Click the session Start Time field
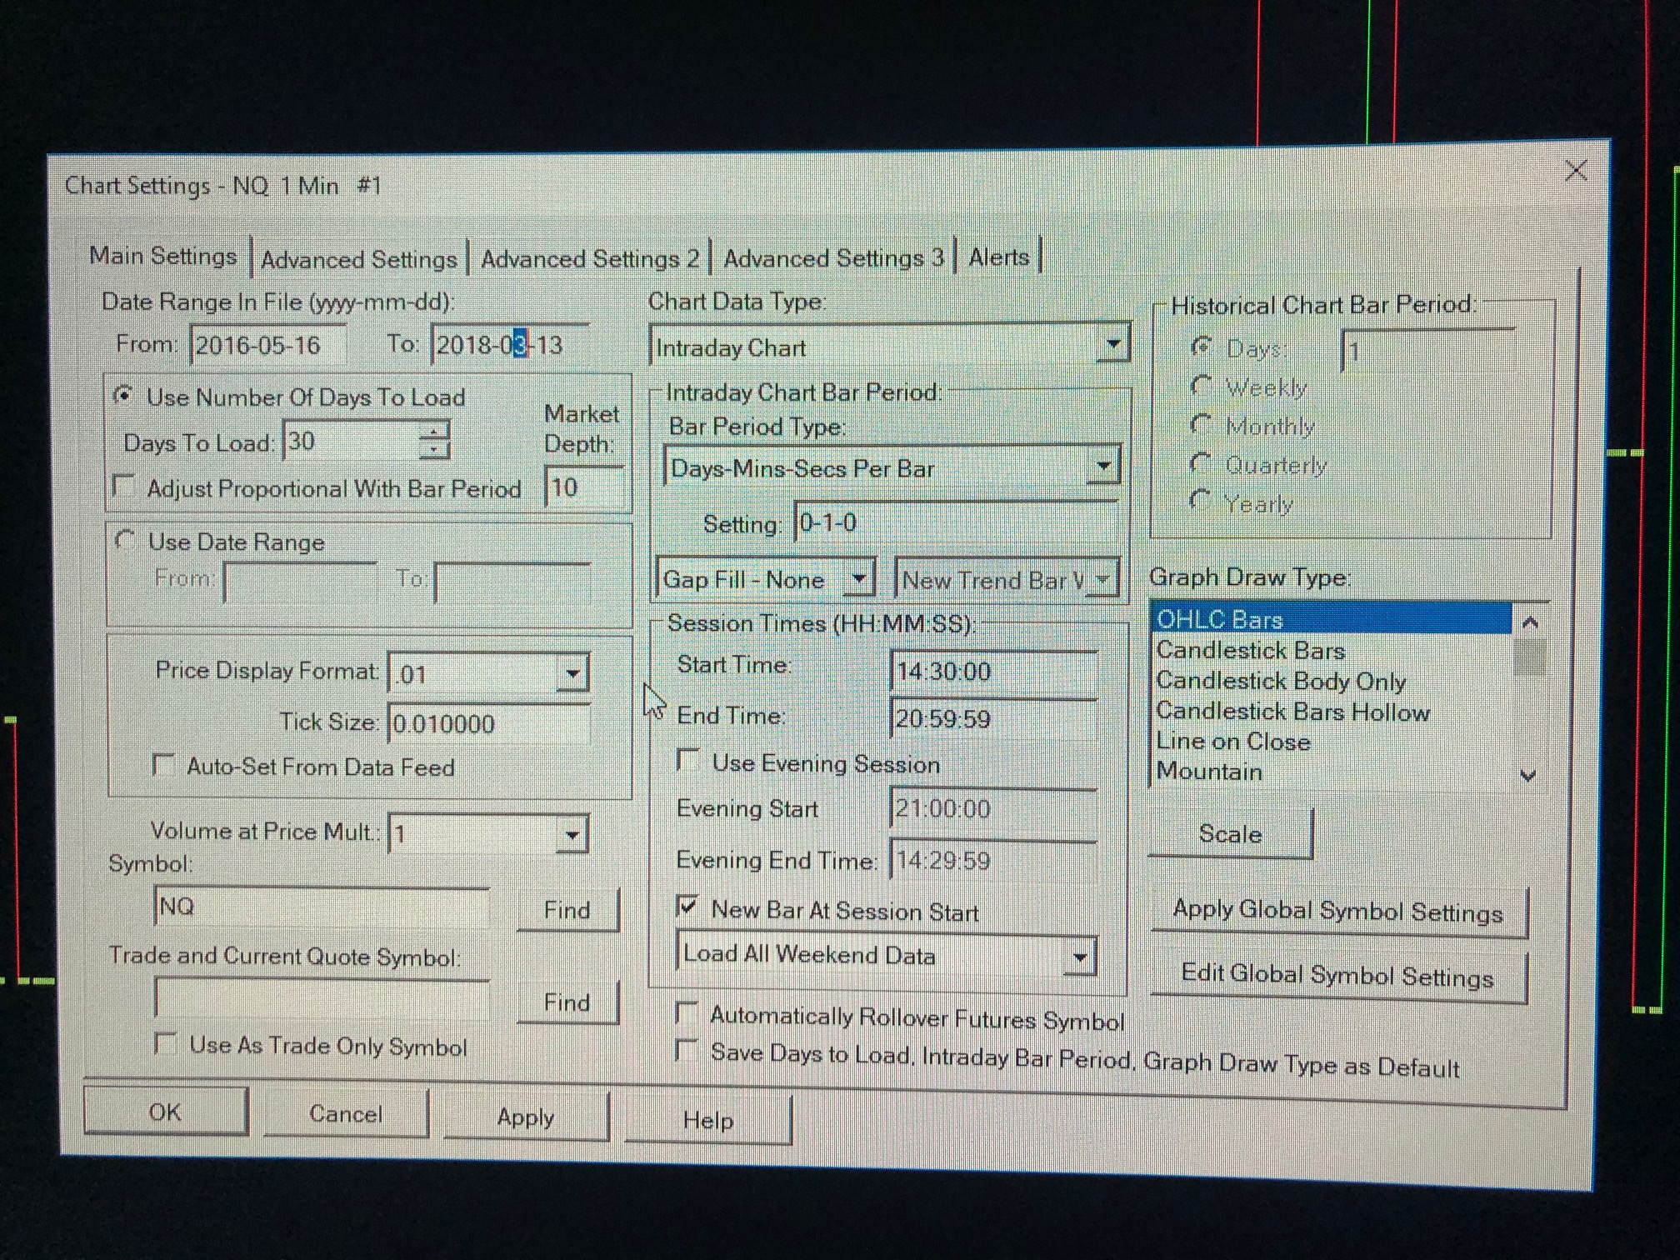 click(992, 671)
